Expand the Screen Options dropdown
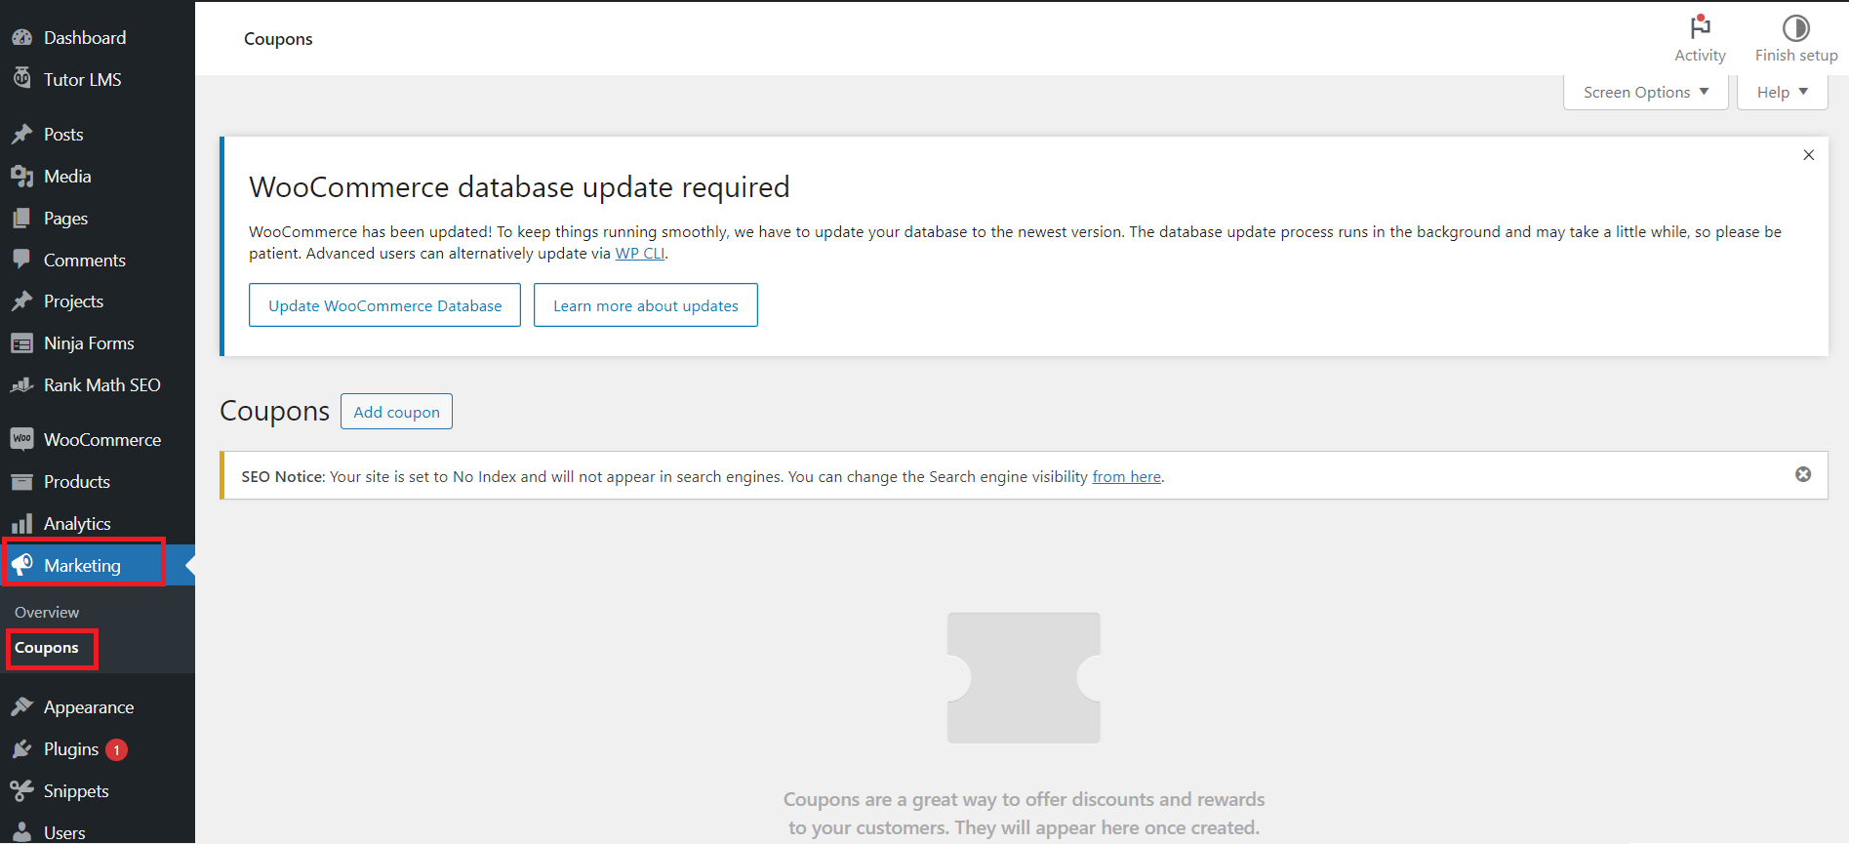 tap(1646, 92)
